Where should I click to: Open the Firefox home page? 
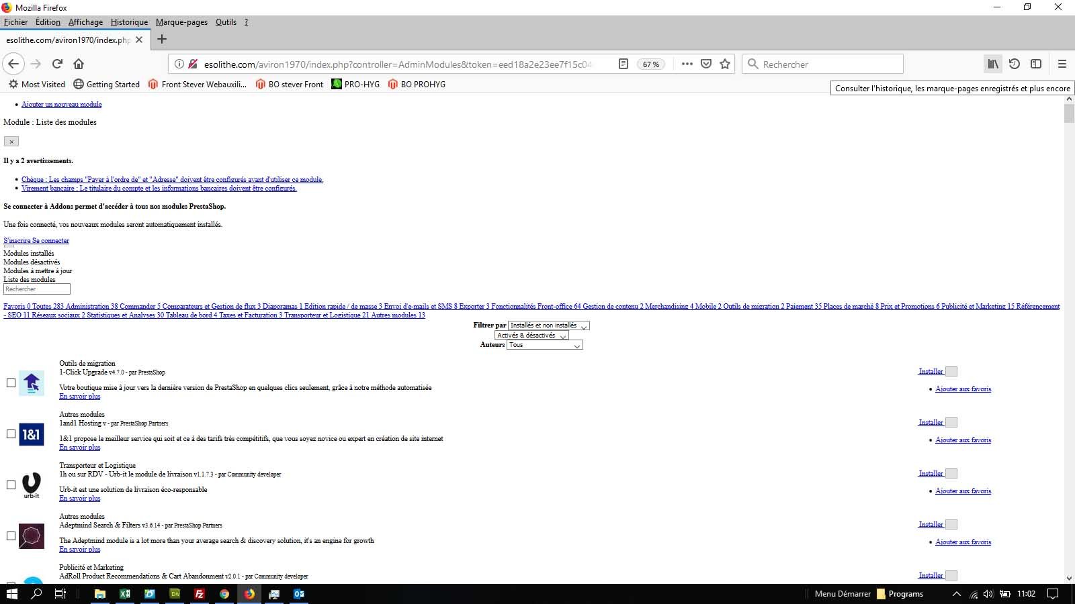pyautogui.click(x=79, y=64)
